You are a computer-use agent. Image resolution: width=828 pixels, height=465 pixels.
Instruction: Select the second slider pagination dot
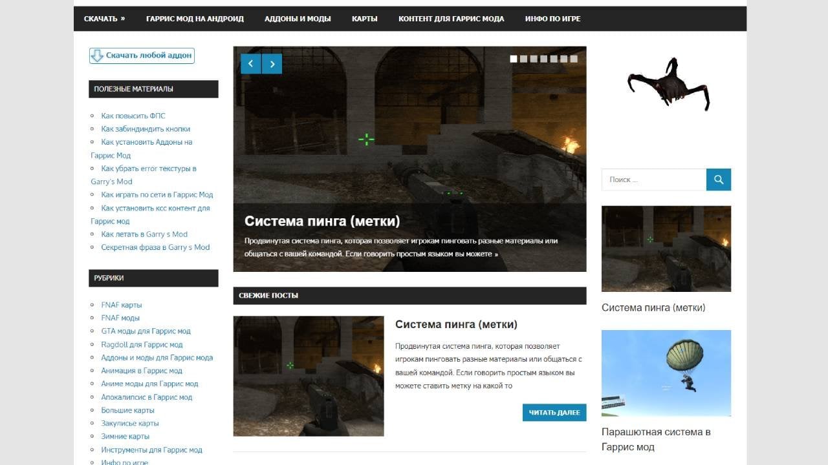point(524,59)
